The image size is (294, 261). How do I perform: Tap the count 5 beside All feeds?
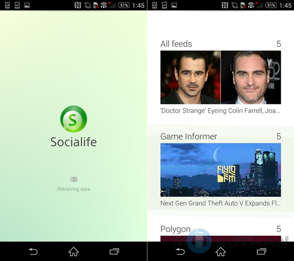[x=279, y=44]
